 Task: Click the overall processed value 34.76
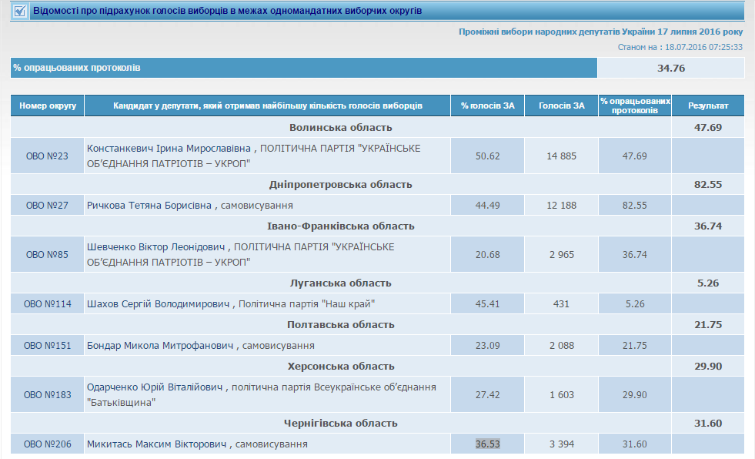pos(671,68)
